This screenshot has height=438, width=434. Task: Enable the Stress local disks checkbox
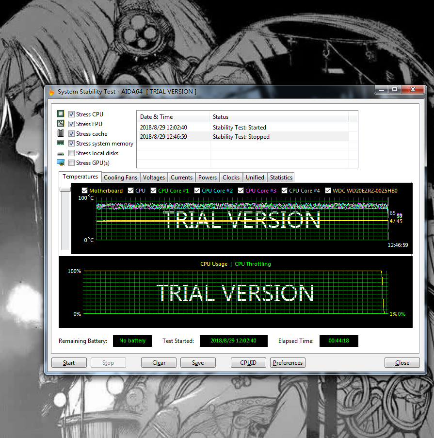pyautogui.click(x=71, y=153)
